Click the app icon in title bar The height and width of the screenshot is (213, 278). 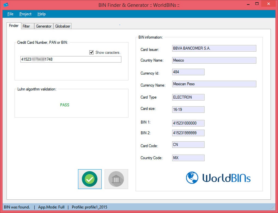pos(6,4)
